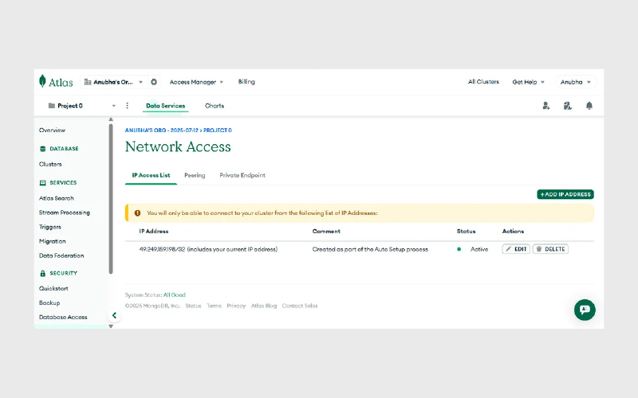Click the sidebar scroll up arrow
Viewport: 638px width, 398px height.
[111, 120]
